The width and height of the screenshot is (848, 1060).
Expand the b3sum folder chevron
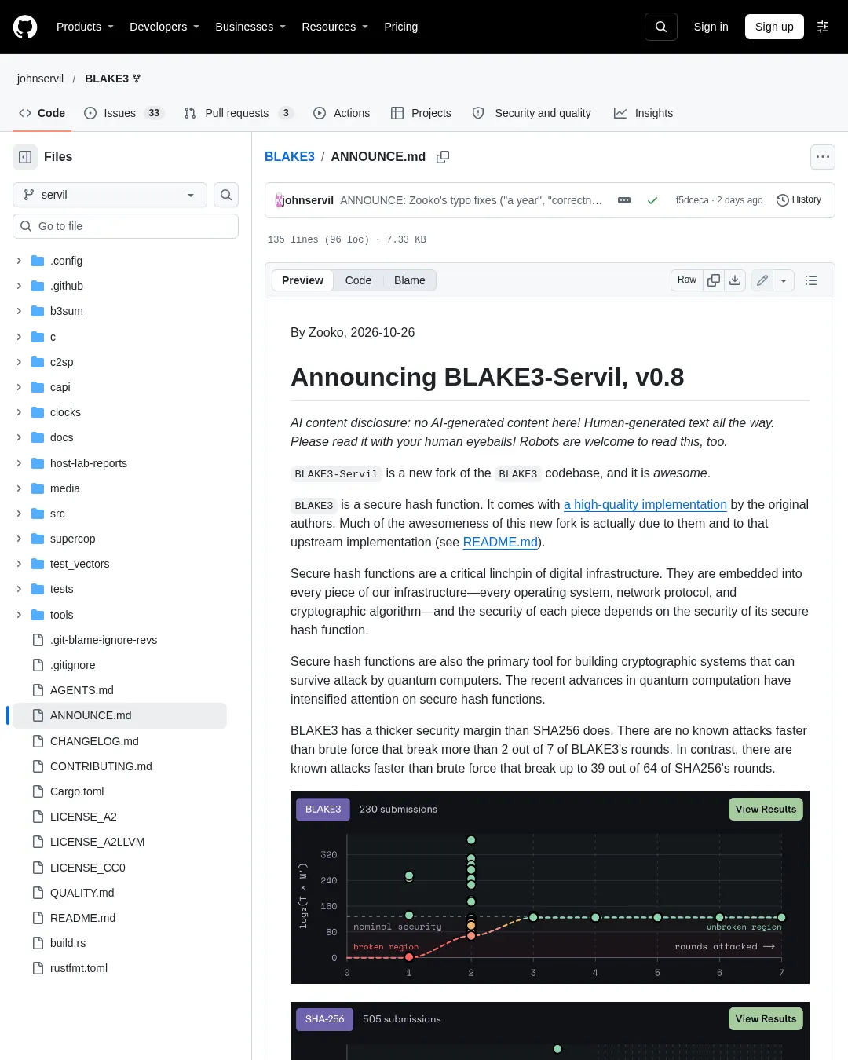(19, 311)
